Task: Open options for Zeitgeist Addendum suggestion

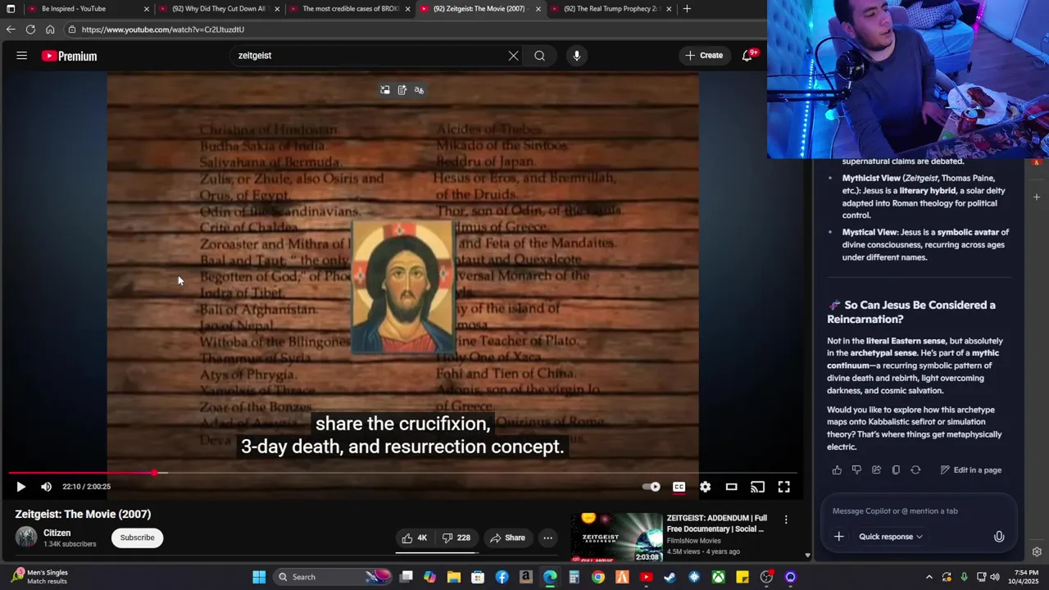Action: coord(786,520)
